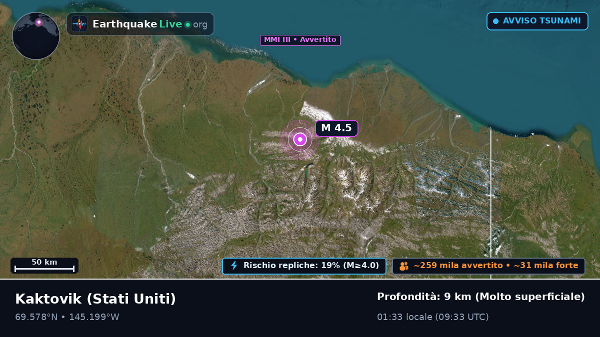Click the ~259 mila avvertito population badge
Image resolution: width=600 pixels, height=337 pixels.
point(488,266)
